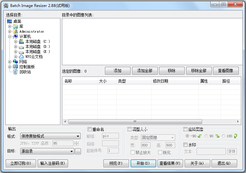Sort by the 类型 column header
The image size is (246, 173).
[x=134, y=81]
